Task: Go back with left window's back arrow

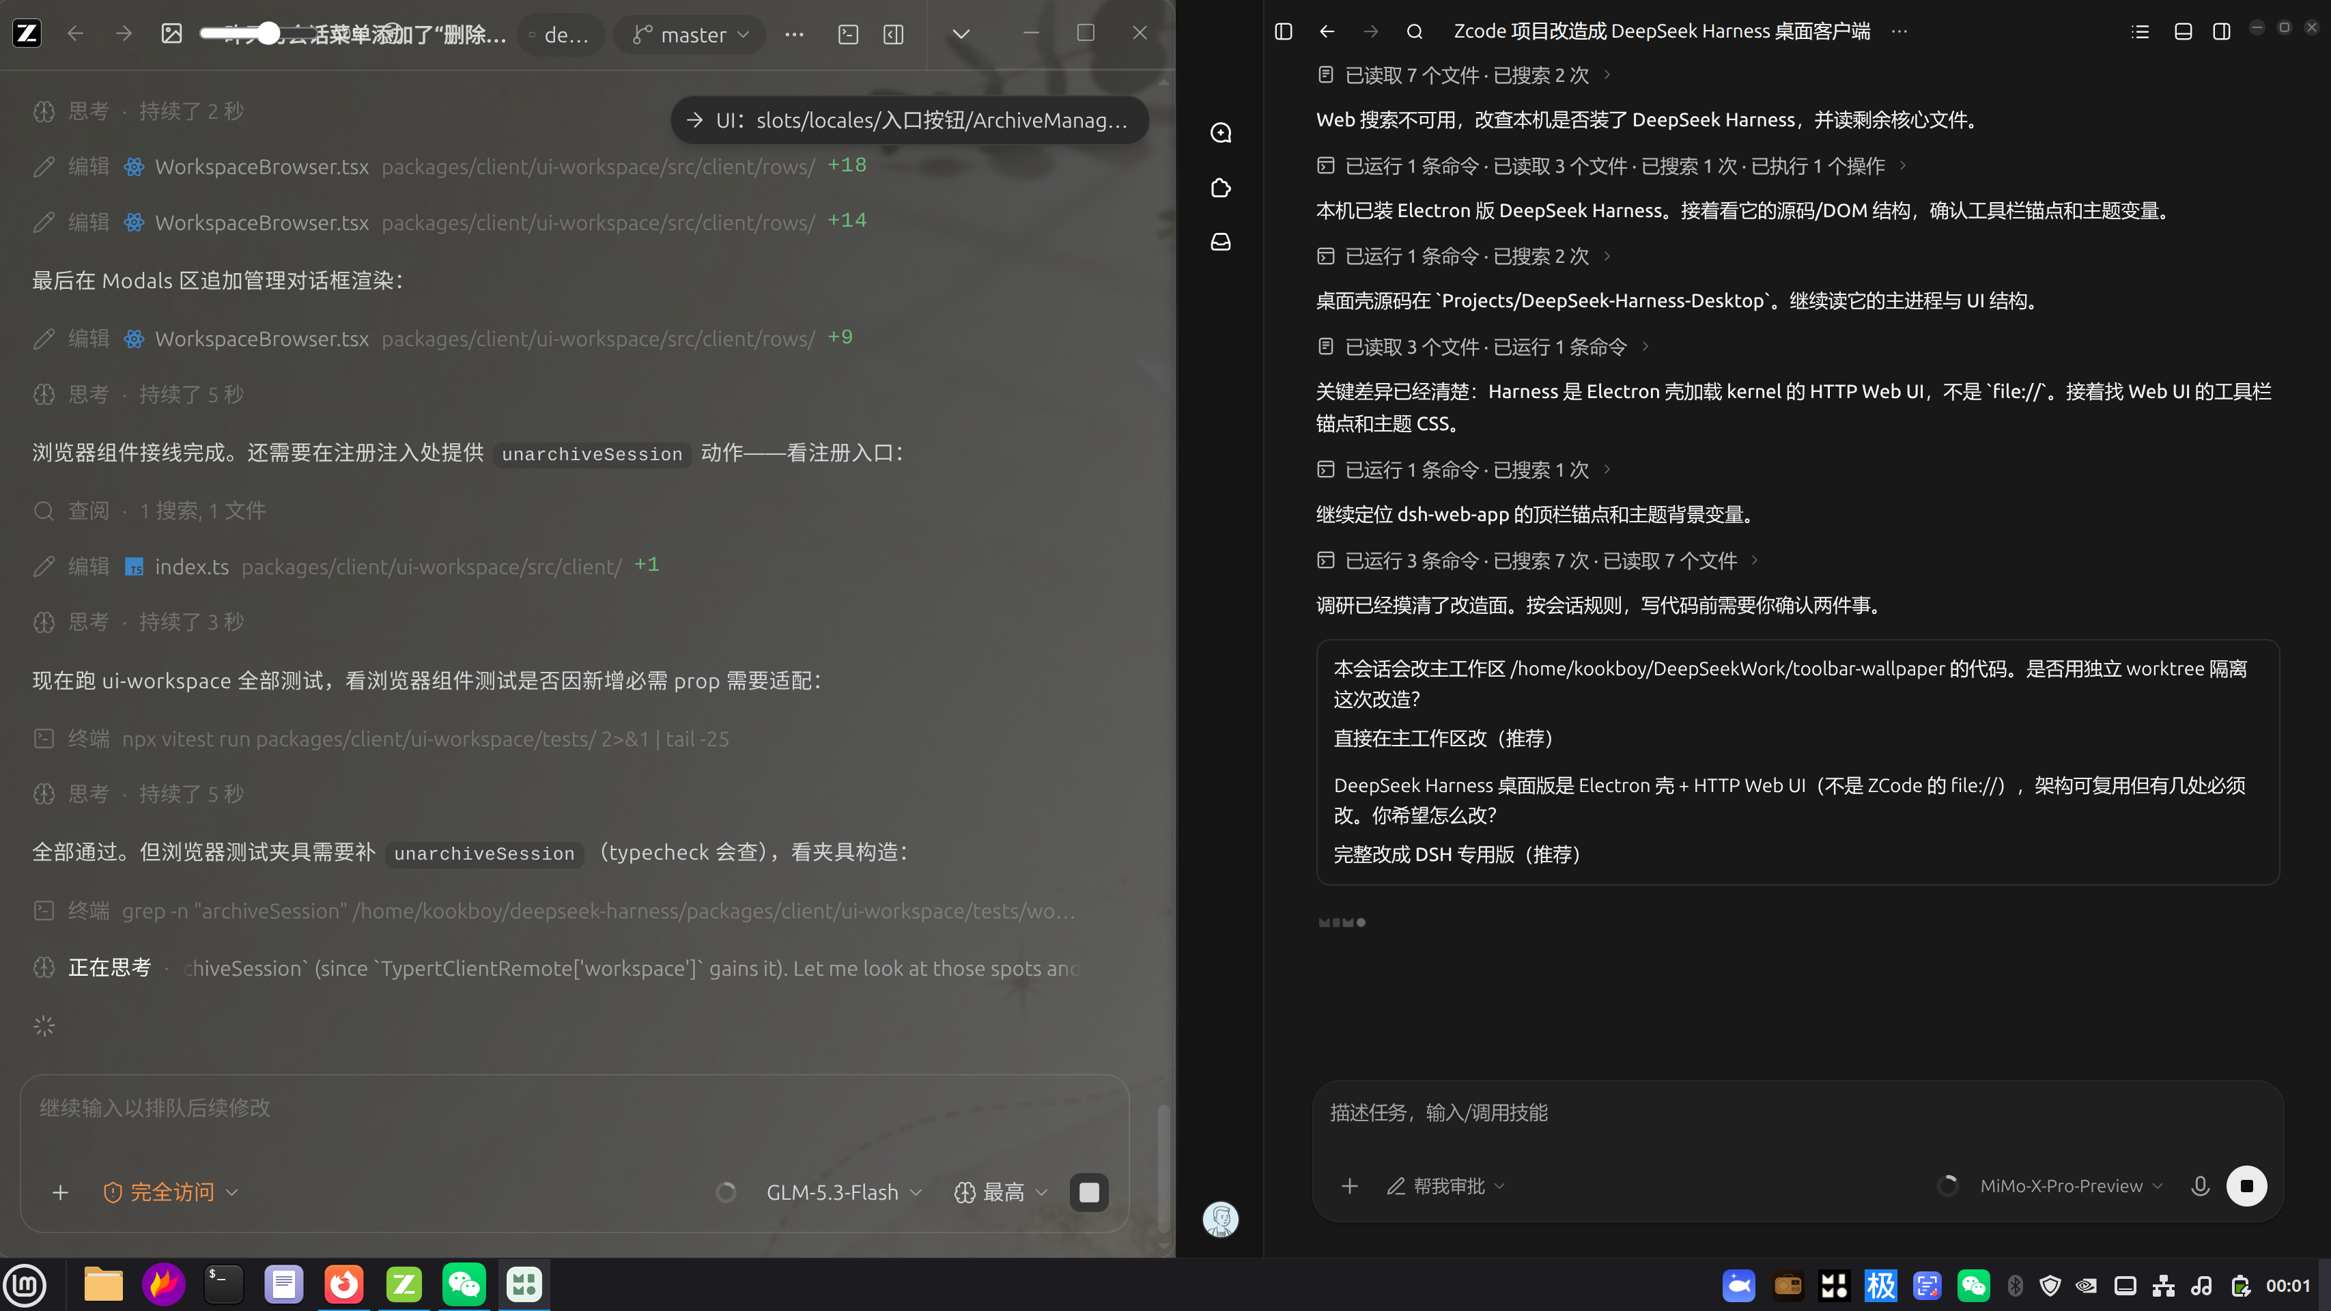Action: pos(75,33)
